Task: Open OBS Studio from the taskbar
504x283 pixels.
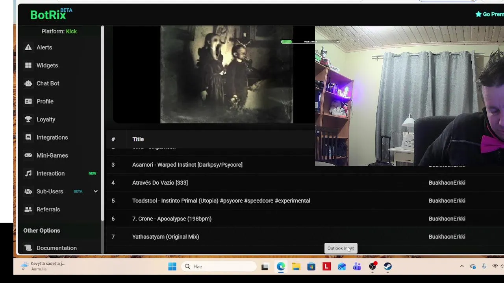Action: (x=372, y=266)
